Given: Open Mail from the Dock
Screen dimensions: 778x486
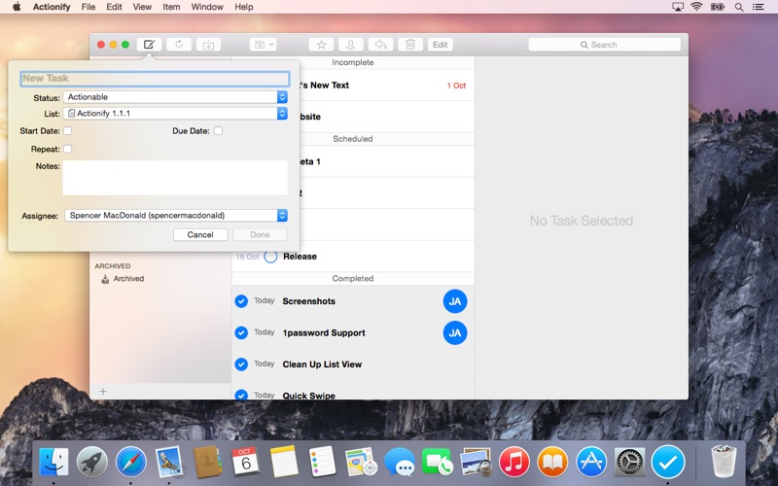Looking at the screenshot, I should pyautogui.click(x=169, y=463).
